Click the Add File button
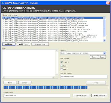 [x=9, y=44]
